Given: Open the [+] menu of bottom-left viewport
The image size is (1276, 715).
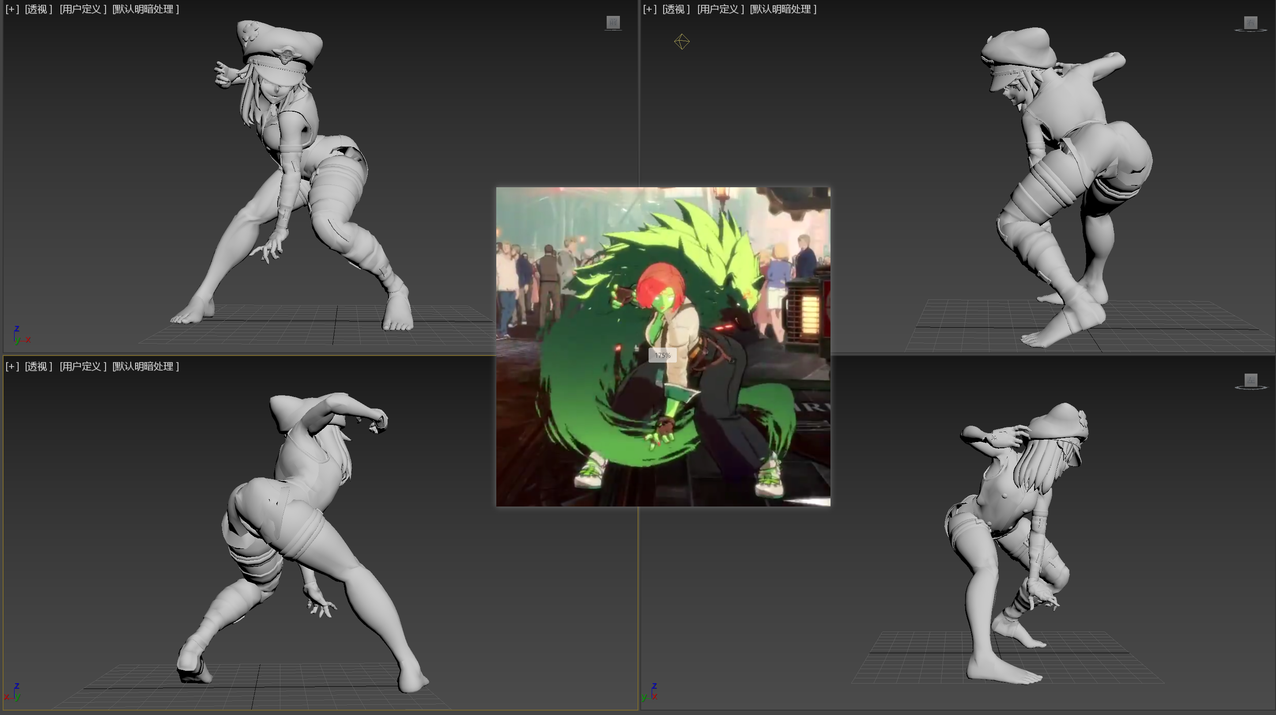Looking at the screenshot, I should point(12,366).
